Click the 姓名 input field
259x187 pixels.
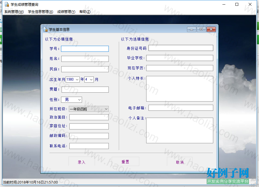tap(85, 59)
